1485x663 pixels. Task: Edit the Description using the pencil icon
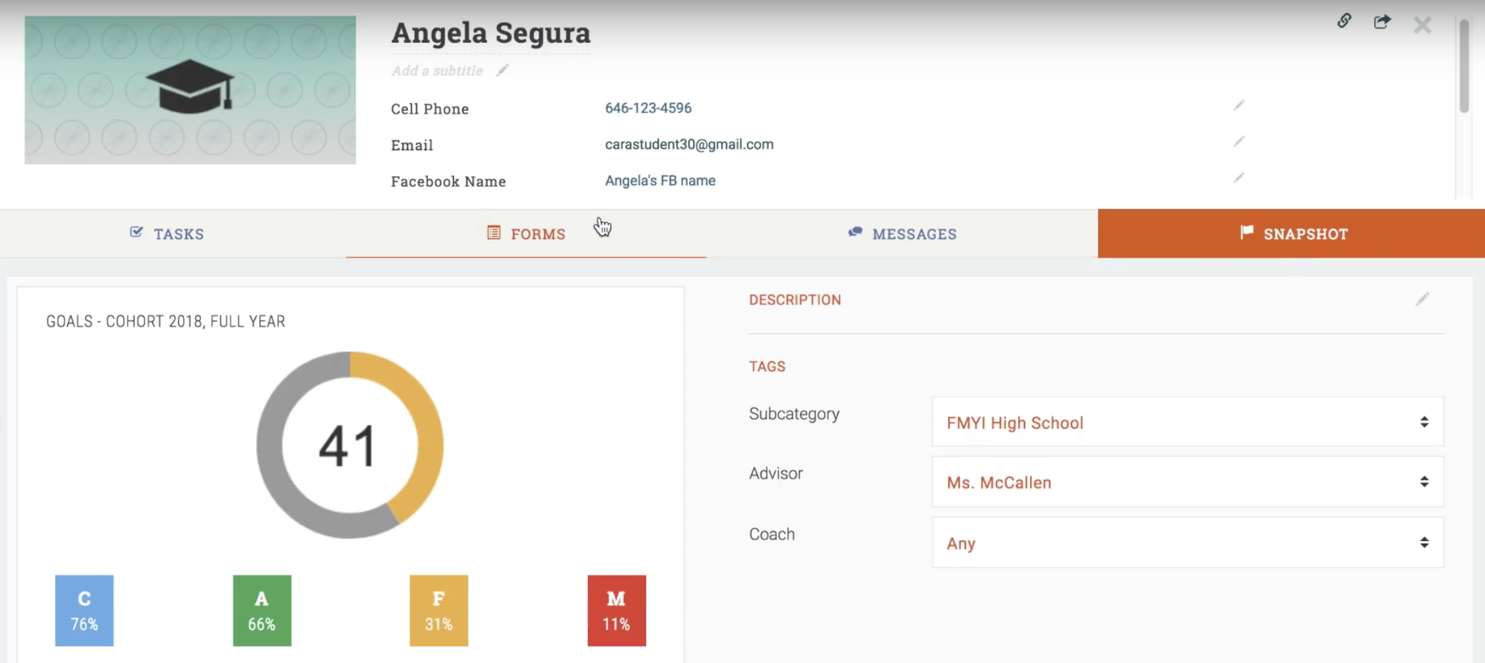(x=1422, y=300)
